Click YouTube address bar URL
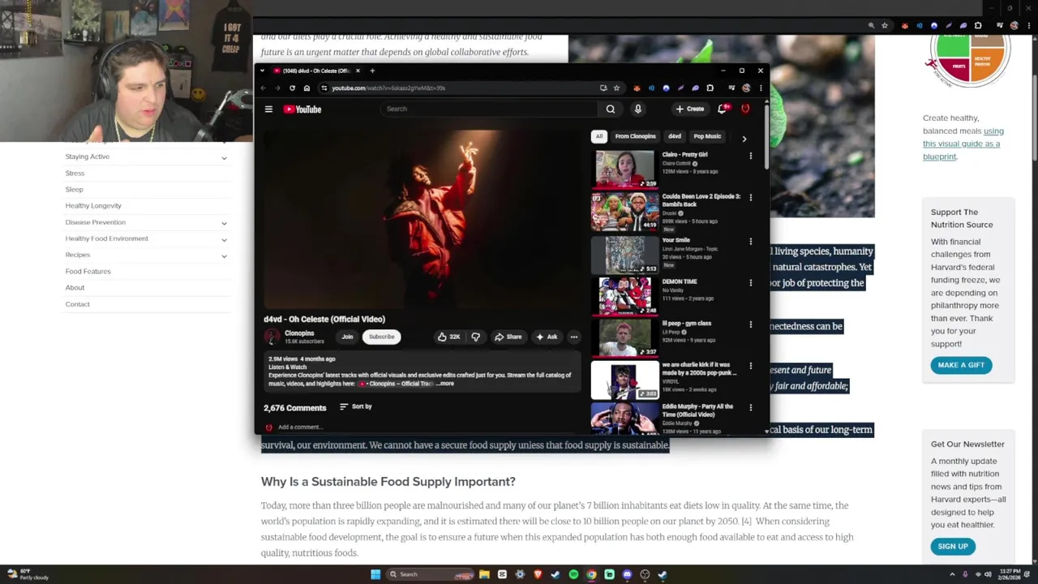The width and height of the screenshot is (1038, 584). 388,88
